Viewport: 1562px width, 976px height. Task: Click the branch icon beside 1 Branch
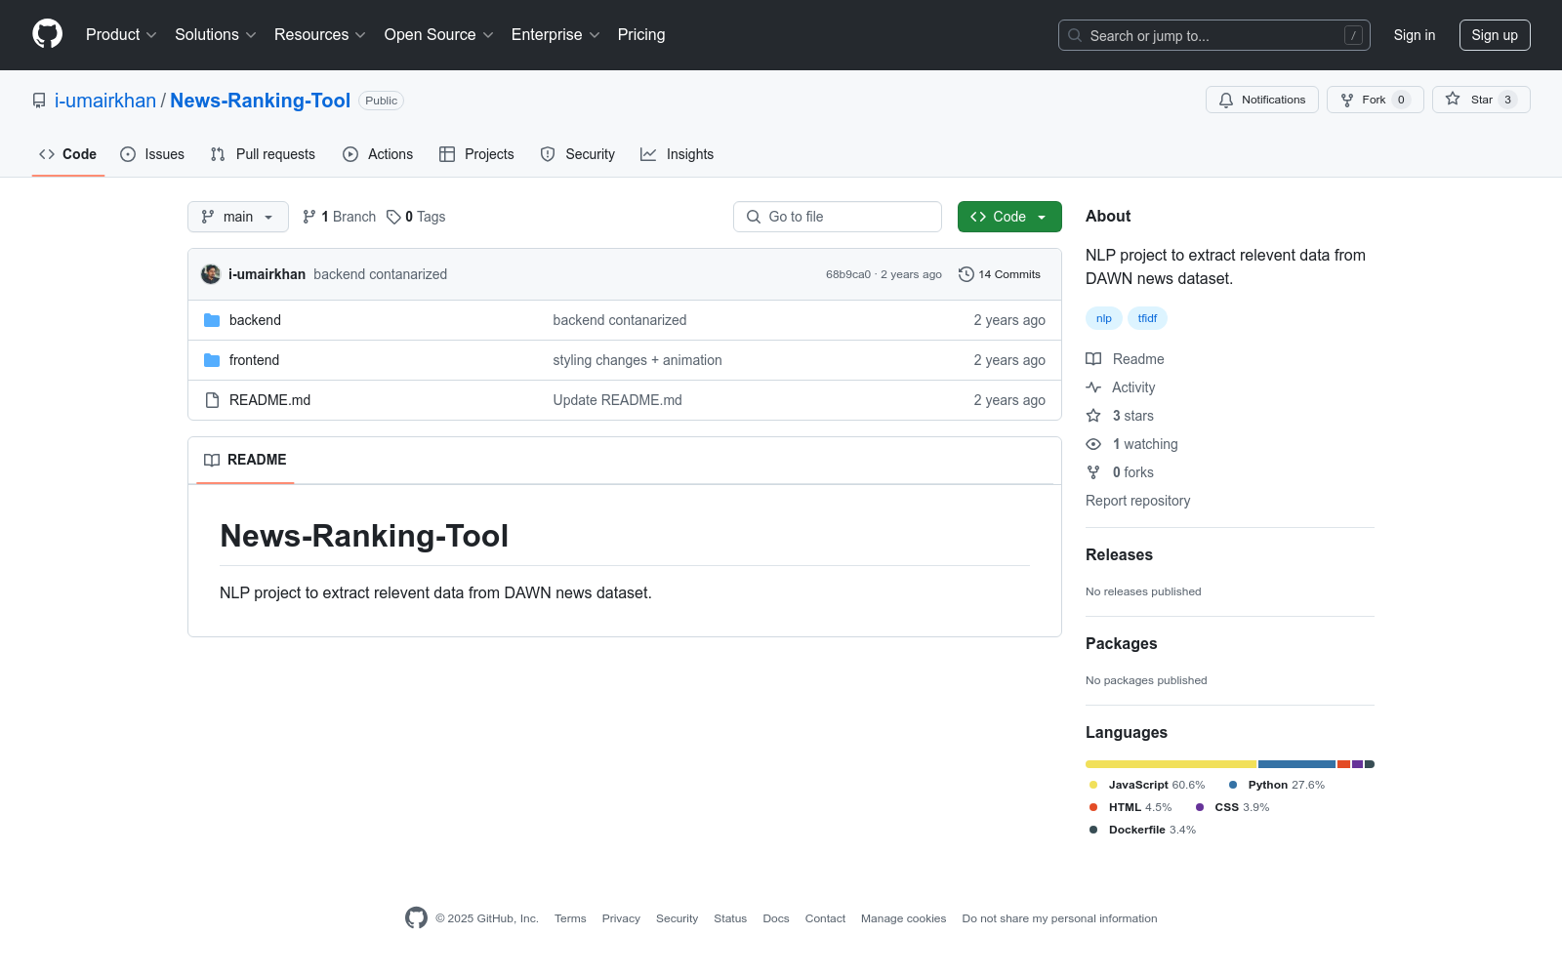coord(309,217)
